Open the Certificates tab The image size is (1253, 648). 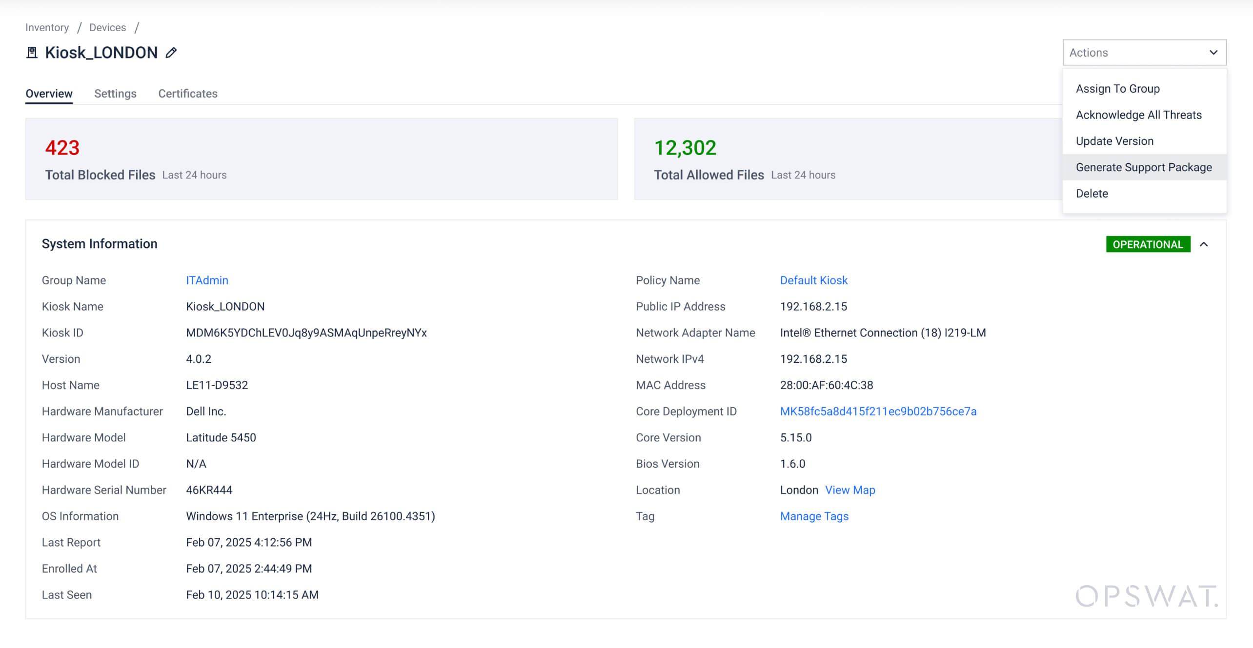[187, 94]
